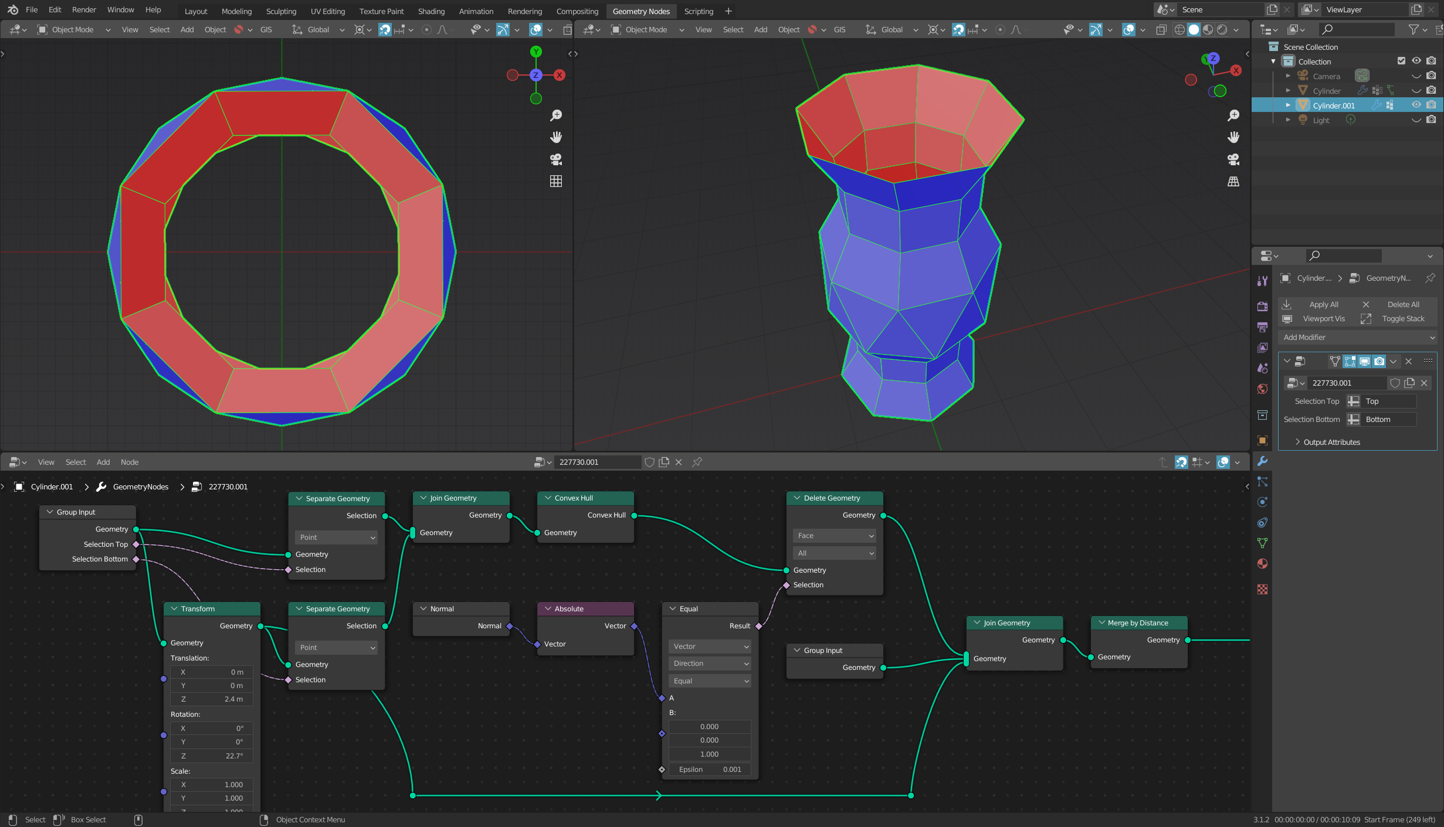1444x827 pixels.
Task: Click the camera view icon in right viewport
Action: 1233,159
